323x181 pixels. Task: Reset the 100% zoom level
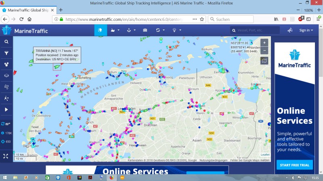coord(308,10)
